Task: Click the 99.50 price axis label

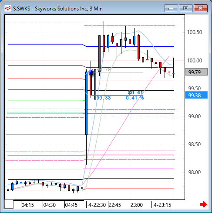Action: click(195, 89)
